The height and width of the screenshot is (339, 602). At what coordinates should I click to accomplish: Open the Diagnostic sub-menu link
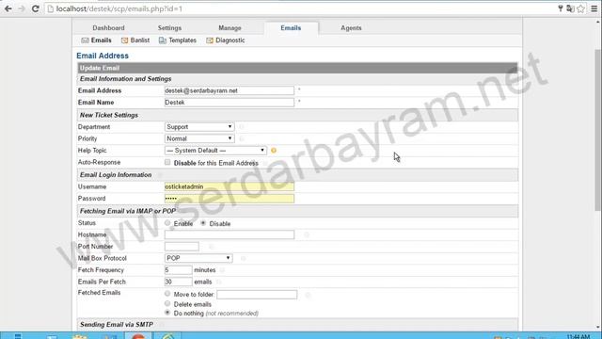pos(230,40)
